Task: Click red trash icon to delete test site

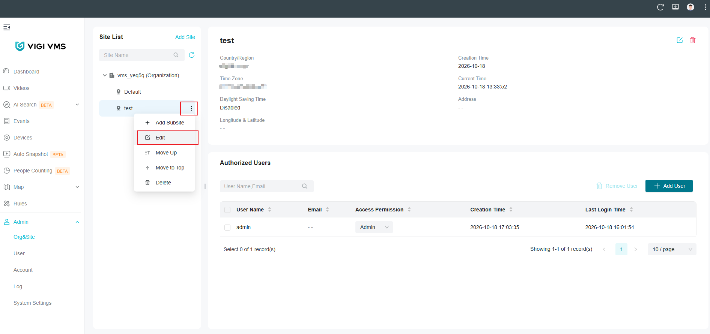Action: (x=693, y=40)
